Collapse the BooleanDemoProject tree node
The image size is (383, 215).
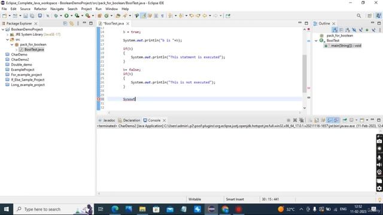[x=3, y=29]
